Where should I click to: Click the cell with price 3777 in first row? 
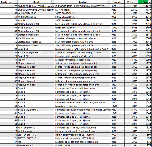pos(145,6)
